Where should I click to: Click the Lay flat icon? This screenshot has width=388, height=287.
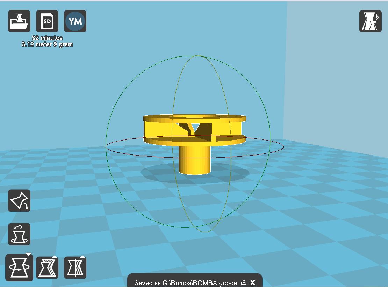click(x=19, y=201)
